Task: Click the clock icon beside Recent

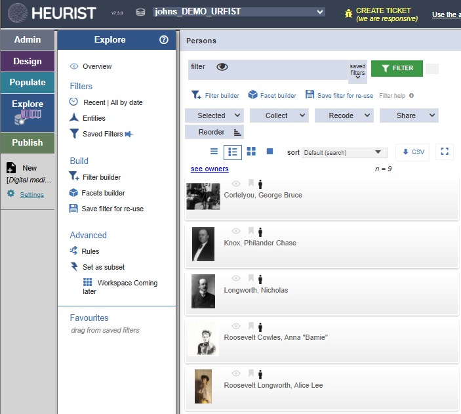Action: point(73,102)
